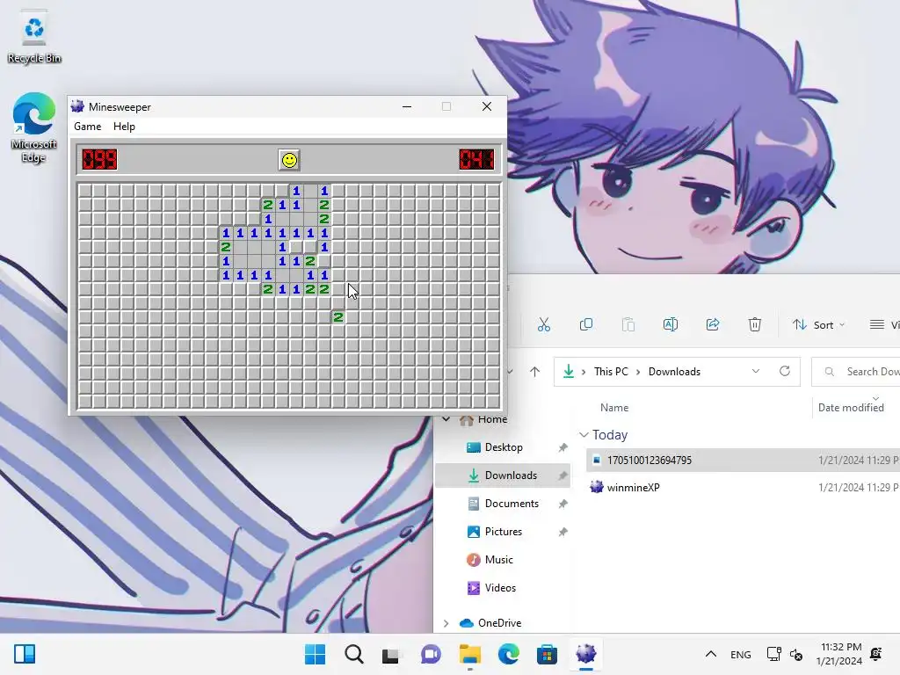Image resolution: width=900 pixels, height=675 pixels.
Task: Open the Chat app on the taskbar
Action: [x=431, y=654]
